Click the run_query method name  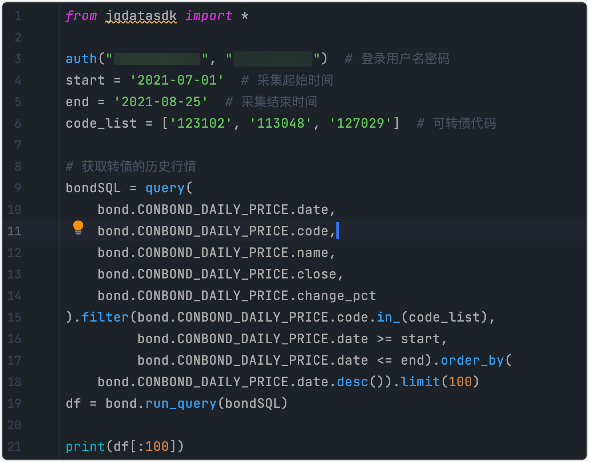(x=181, y=404)
